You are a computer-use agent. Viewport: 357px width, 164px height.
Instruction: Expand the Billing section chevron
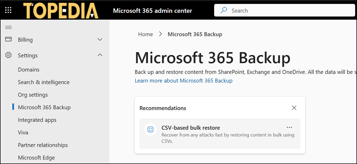(100, 40)
